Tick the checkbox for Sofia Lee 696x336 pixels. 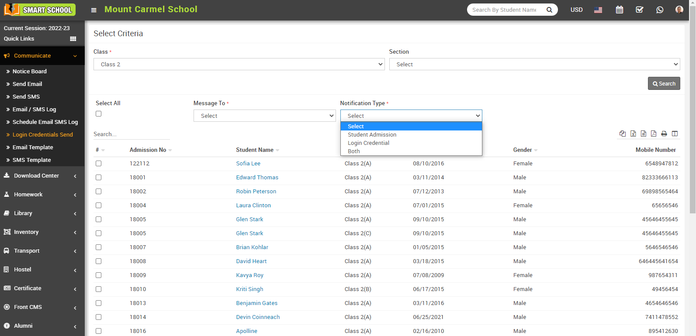(99, 164)
